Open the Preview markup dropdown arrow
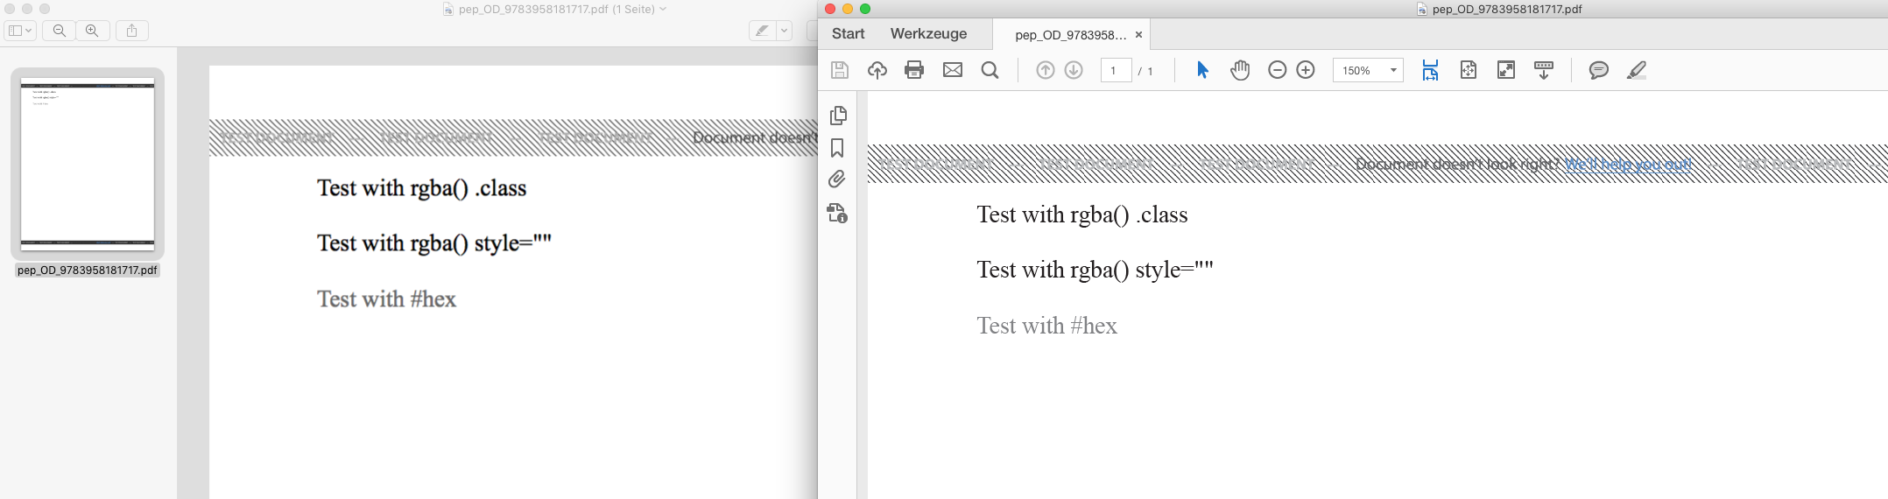This screenshot has height=499, width=1888. point(784,31)
